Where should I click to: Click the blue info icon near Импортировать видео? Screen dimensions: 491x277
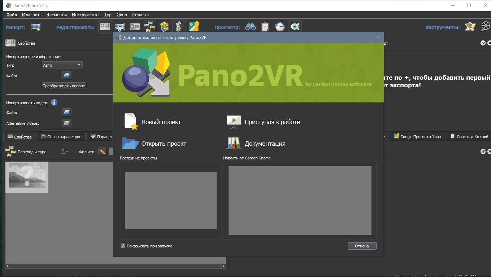(x=54, y=102)
